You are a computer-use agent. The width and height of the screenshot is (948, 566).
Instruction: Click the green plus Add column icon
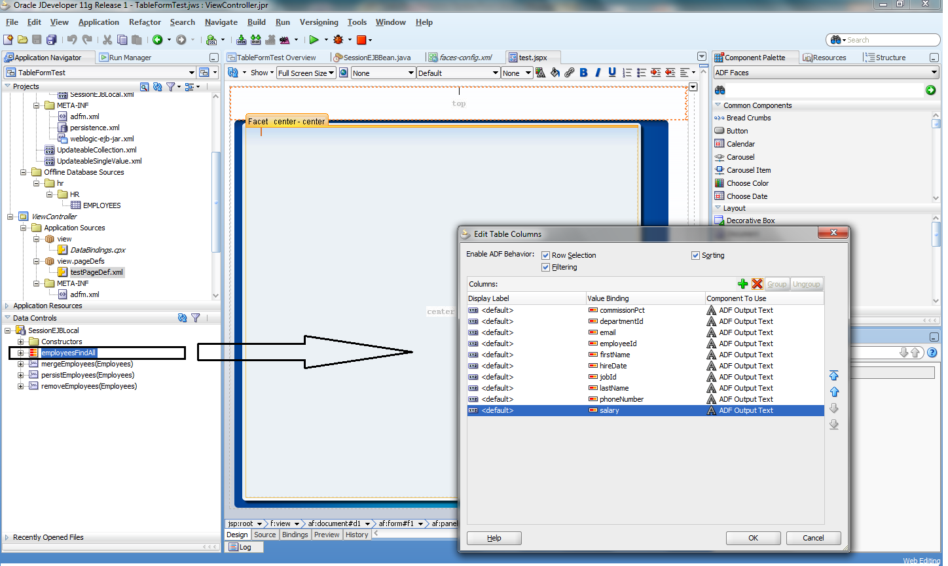tap(742, 284)
